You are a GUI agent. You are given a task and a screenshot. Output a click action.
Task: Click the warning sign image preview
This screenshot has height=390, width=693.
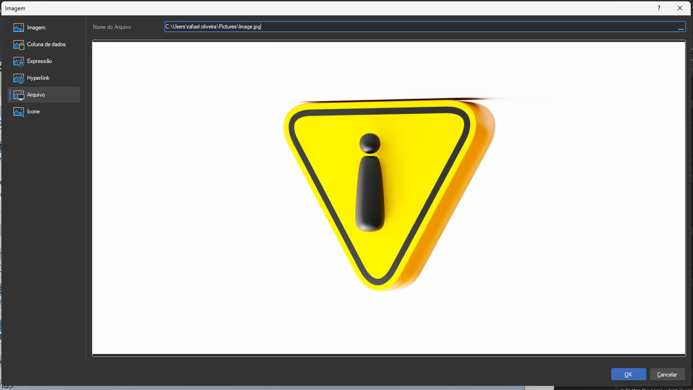coord(389,198)
